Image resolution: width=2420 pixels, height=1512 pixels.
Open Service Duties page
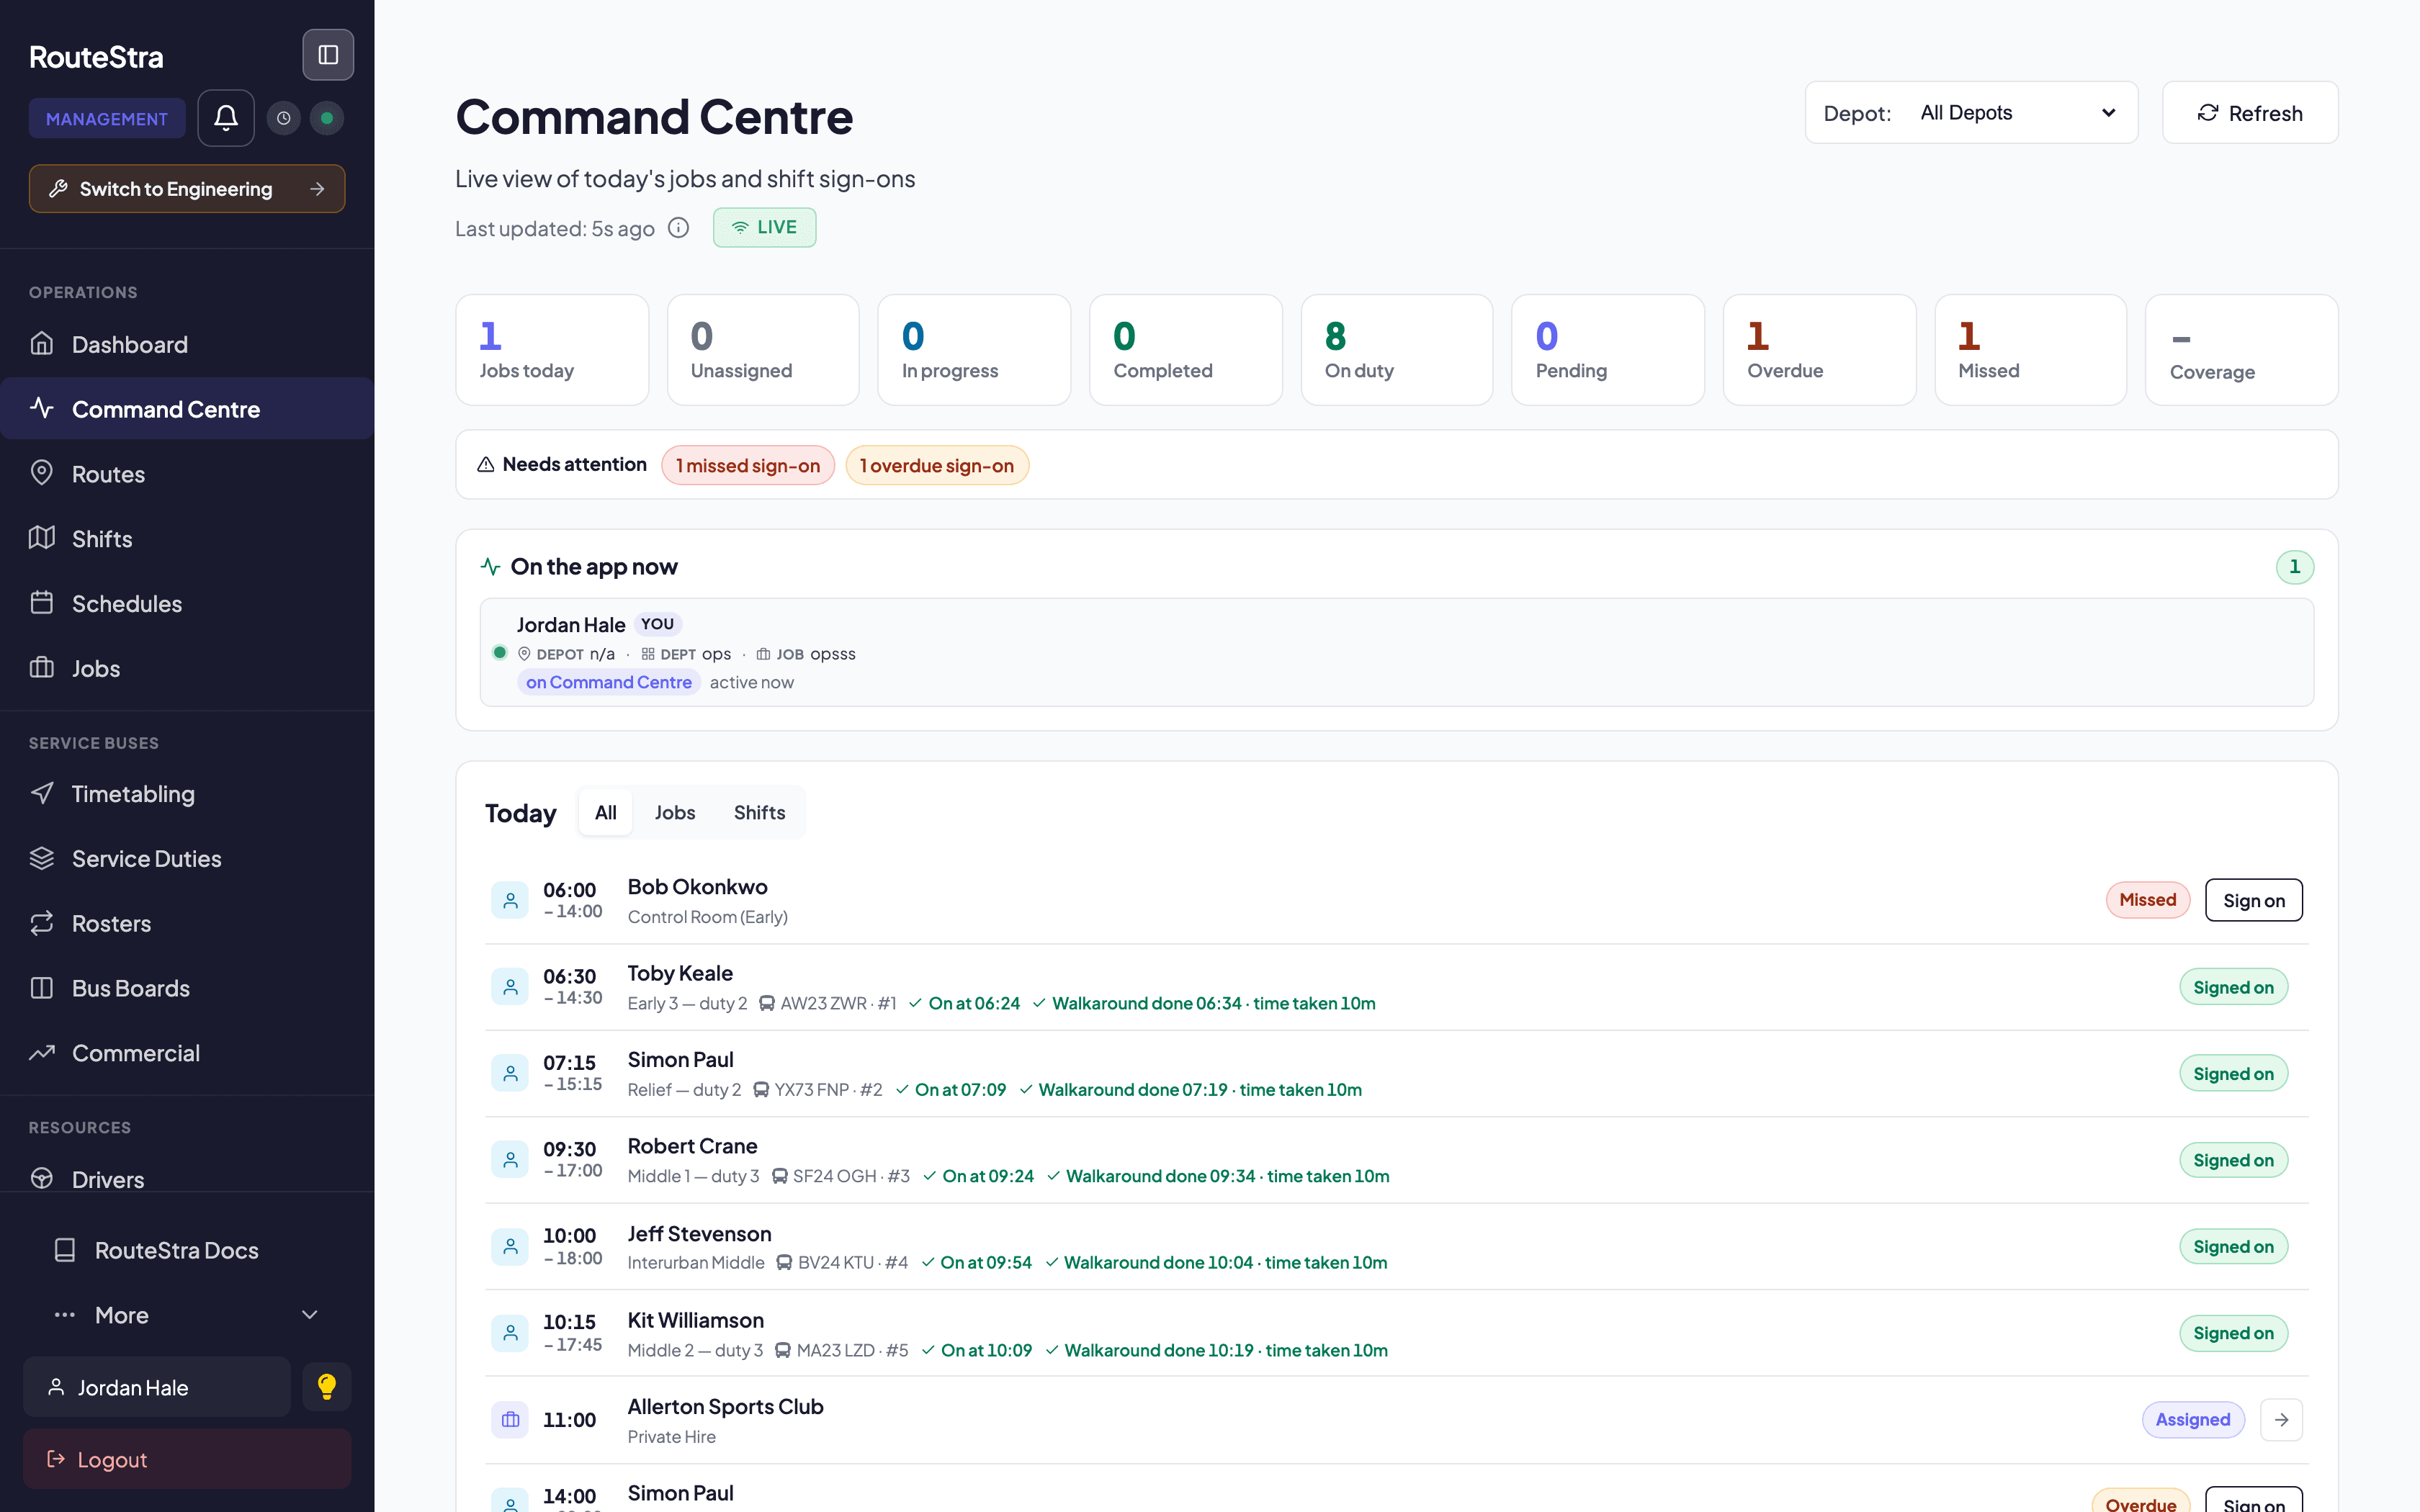(x=187, y=858)
